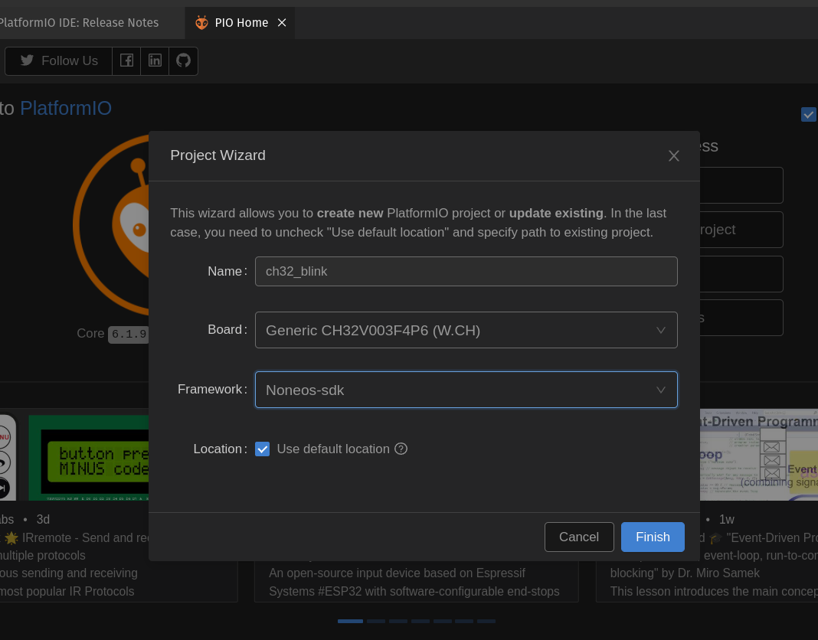Uncheck Use default location checkbox
818x640 pixels.
(263, 449)
